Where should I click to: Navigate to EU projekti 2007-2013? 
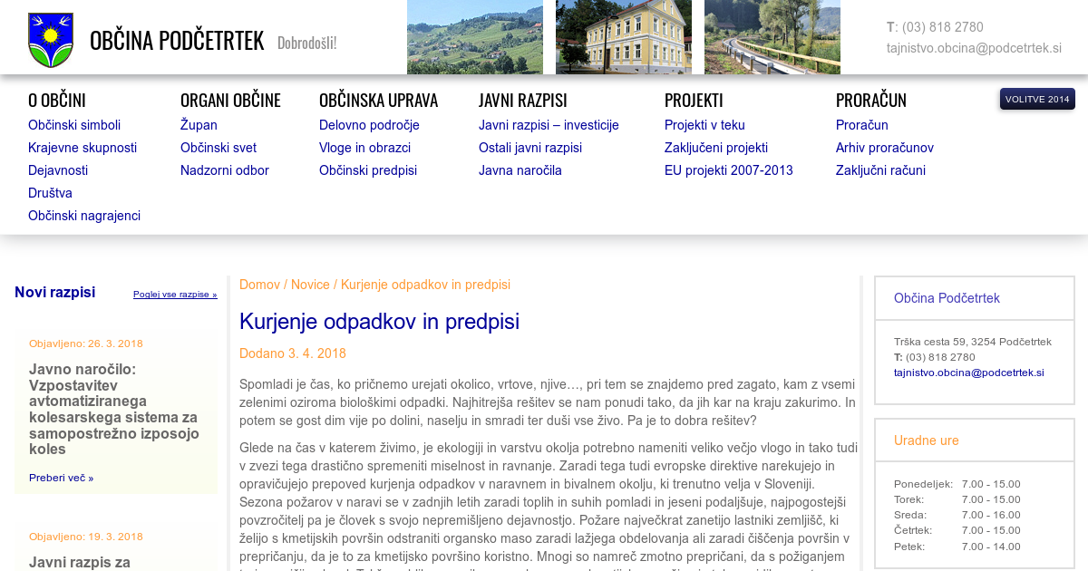[728, 170]
